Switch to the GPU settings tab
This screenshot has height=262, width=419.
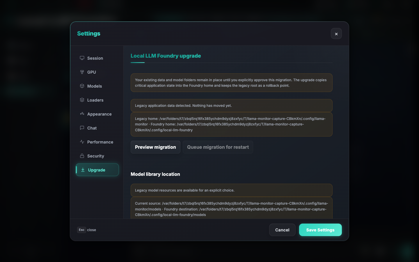click(x=97, y=72)
